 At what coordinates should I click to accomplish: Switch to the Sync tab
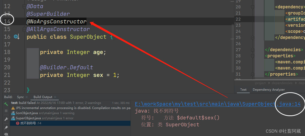click(x=20, y=97)
